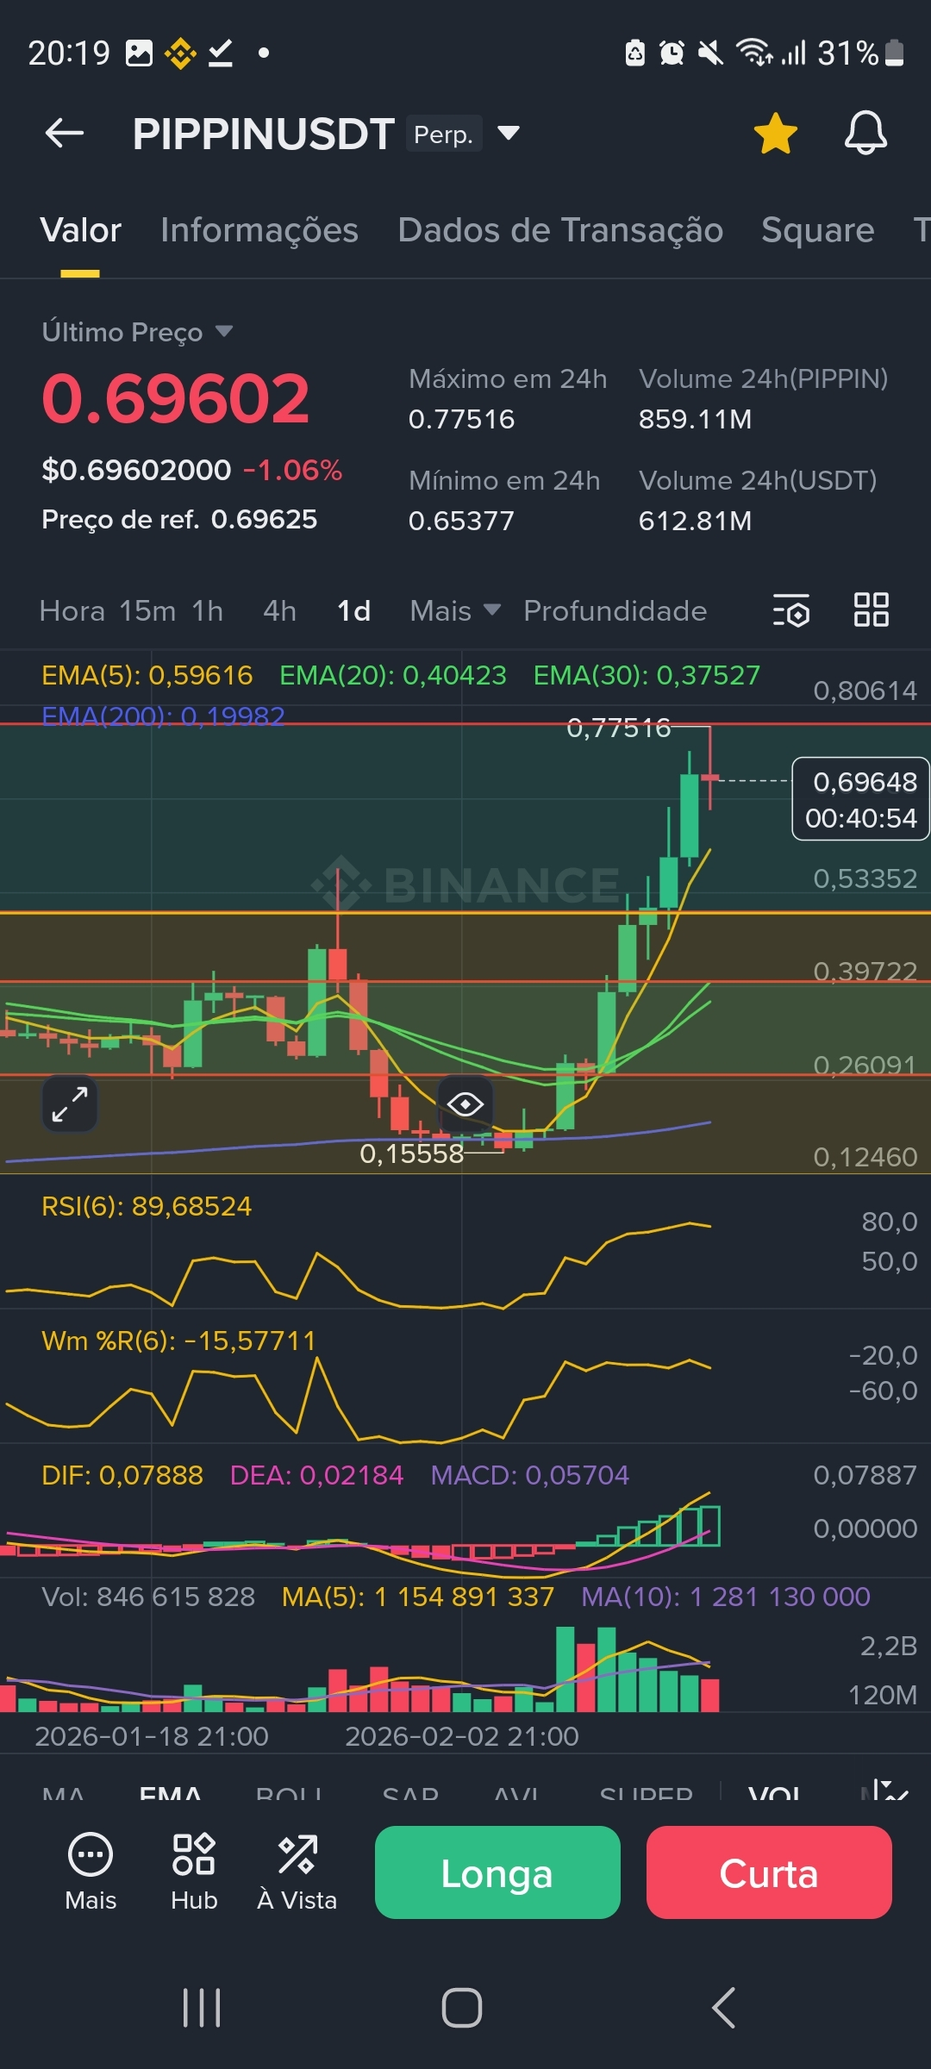The width and height of the screenshot is (931, 2069).
Task: Select the Hora chart interval
Action: tap(72, 610)
